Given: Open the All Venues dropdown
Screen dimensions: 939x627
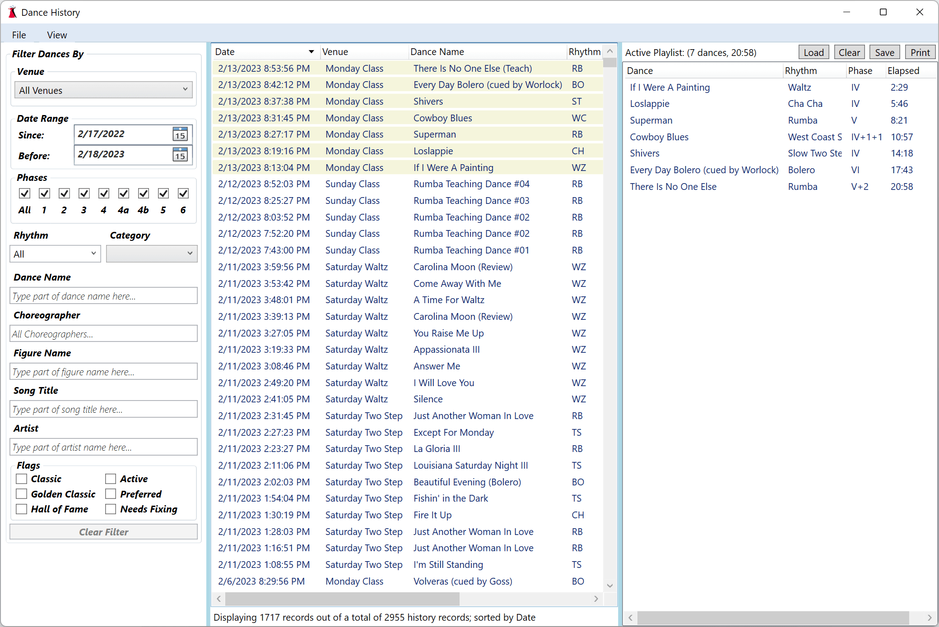Looking at the screenshot, I should click(x=103, y=90).
